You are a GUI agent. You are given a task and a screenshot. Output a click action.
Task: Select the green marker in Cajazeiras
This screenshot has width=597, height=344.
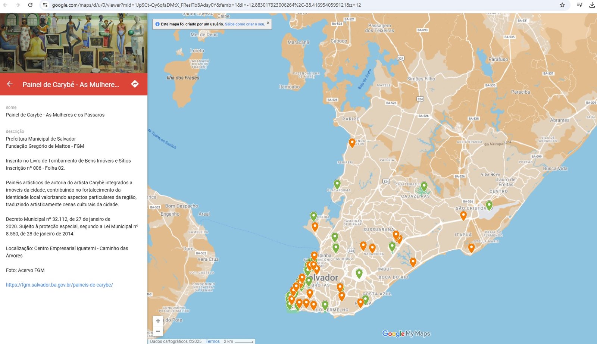pos(424,186)
